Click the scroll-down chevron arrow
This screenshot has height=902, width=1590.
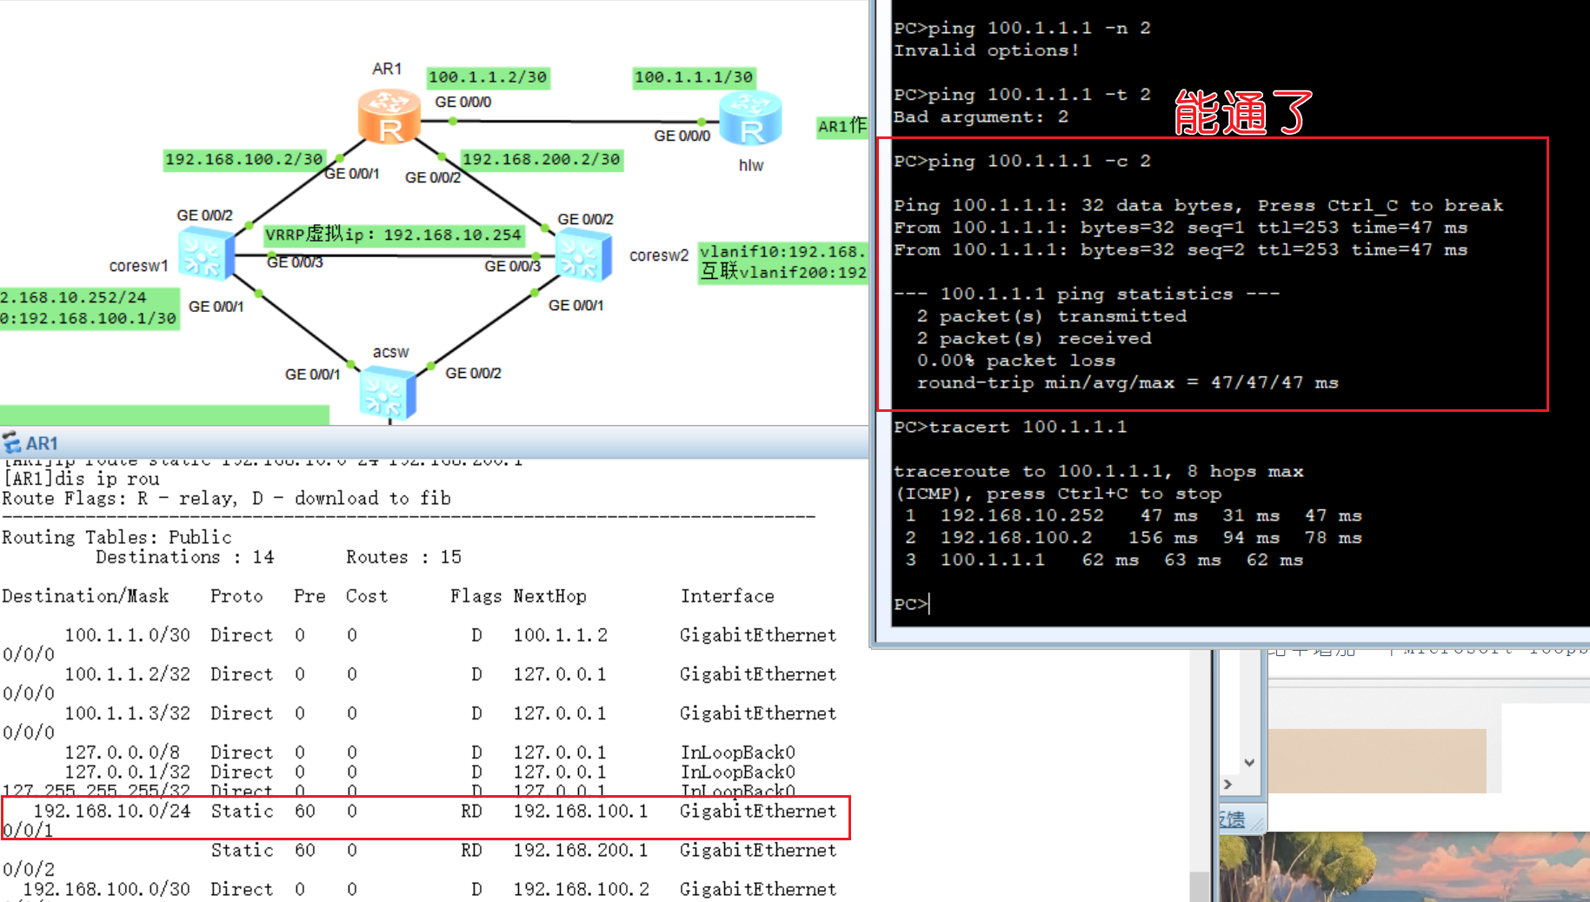point(1249,763)
